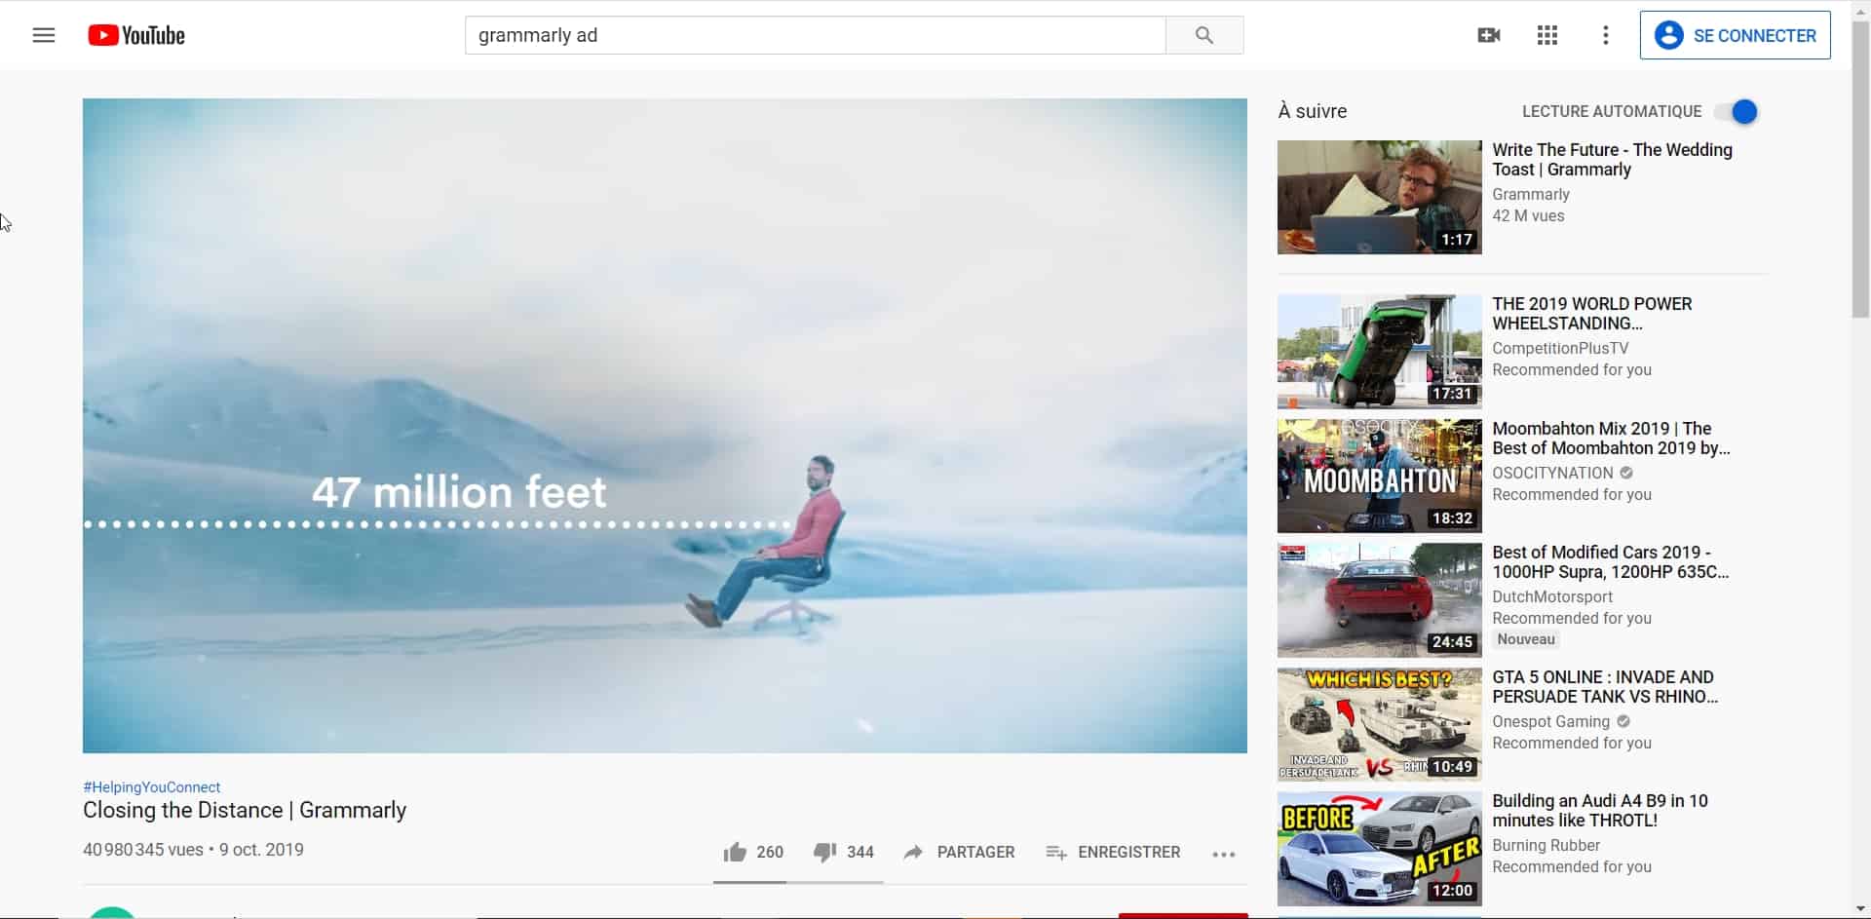Click DutchMotorsport channel name
This screenshot has width=1871, height=919.
pos(1552,597)
